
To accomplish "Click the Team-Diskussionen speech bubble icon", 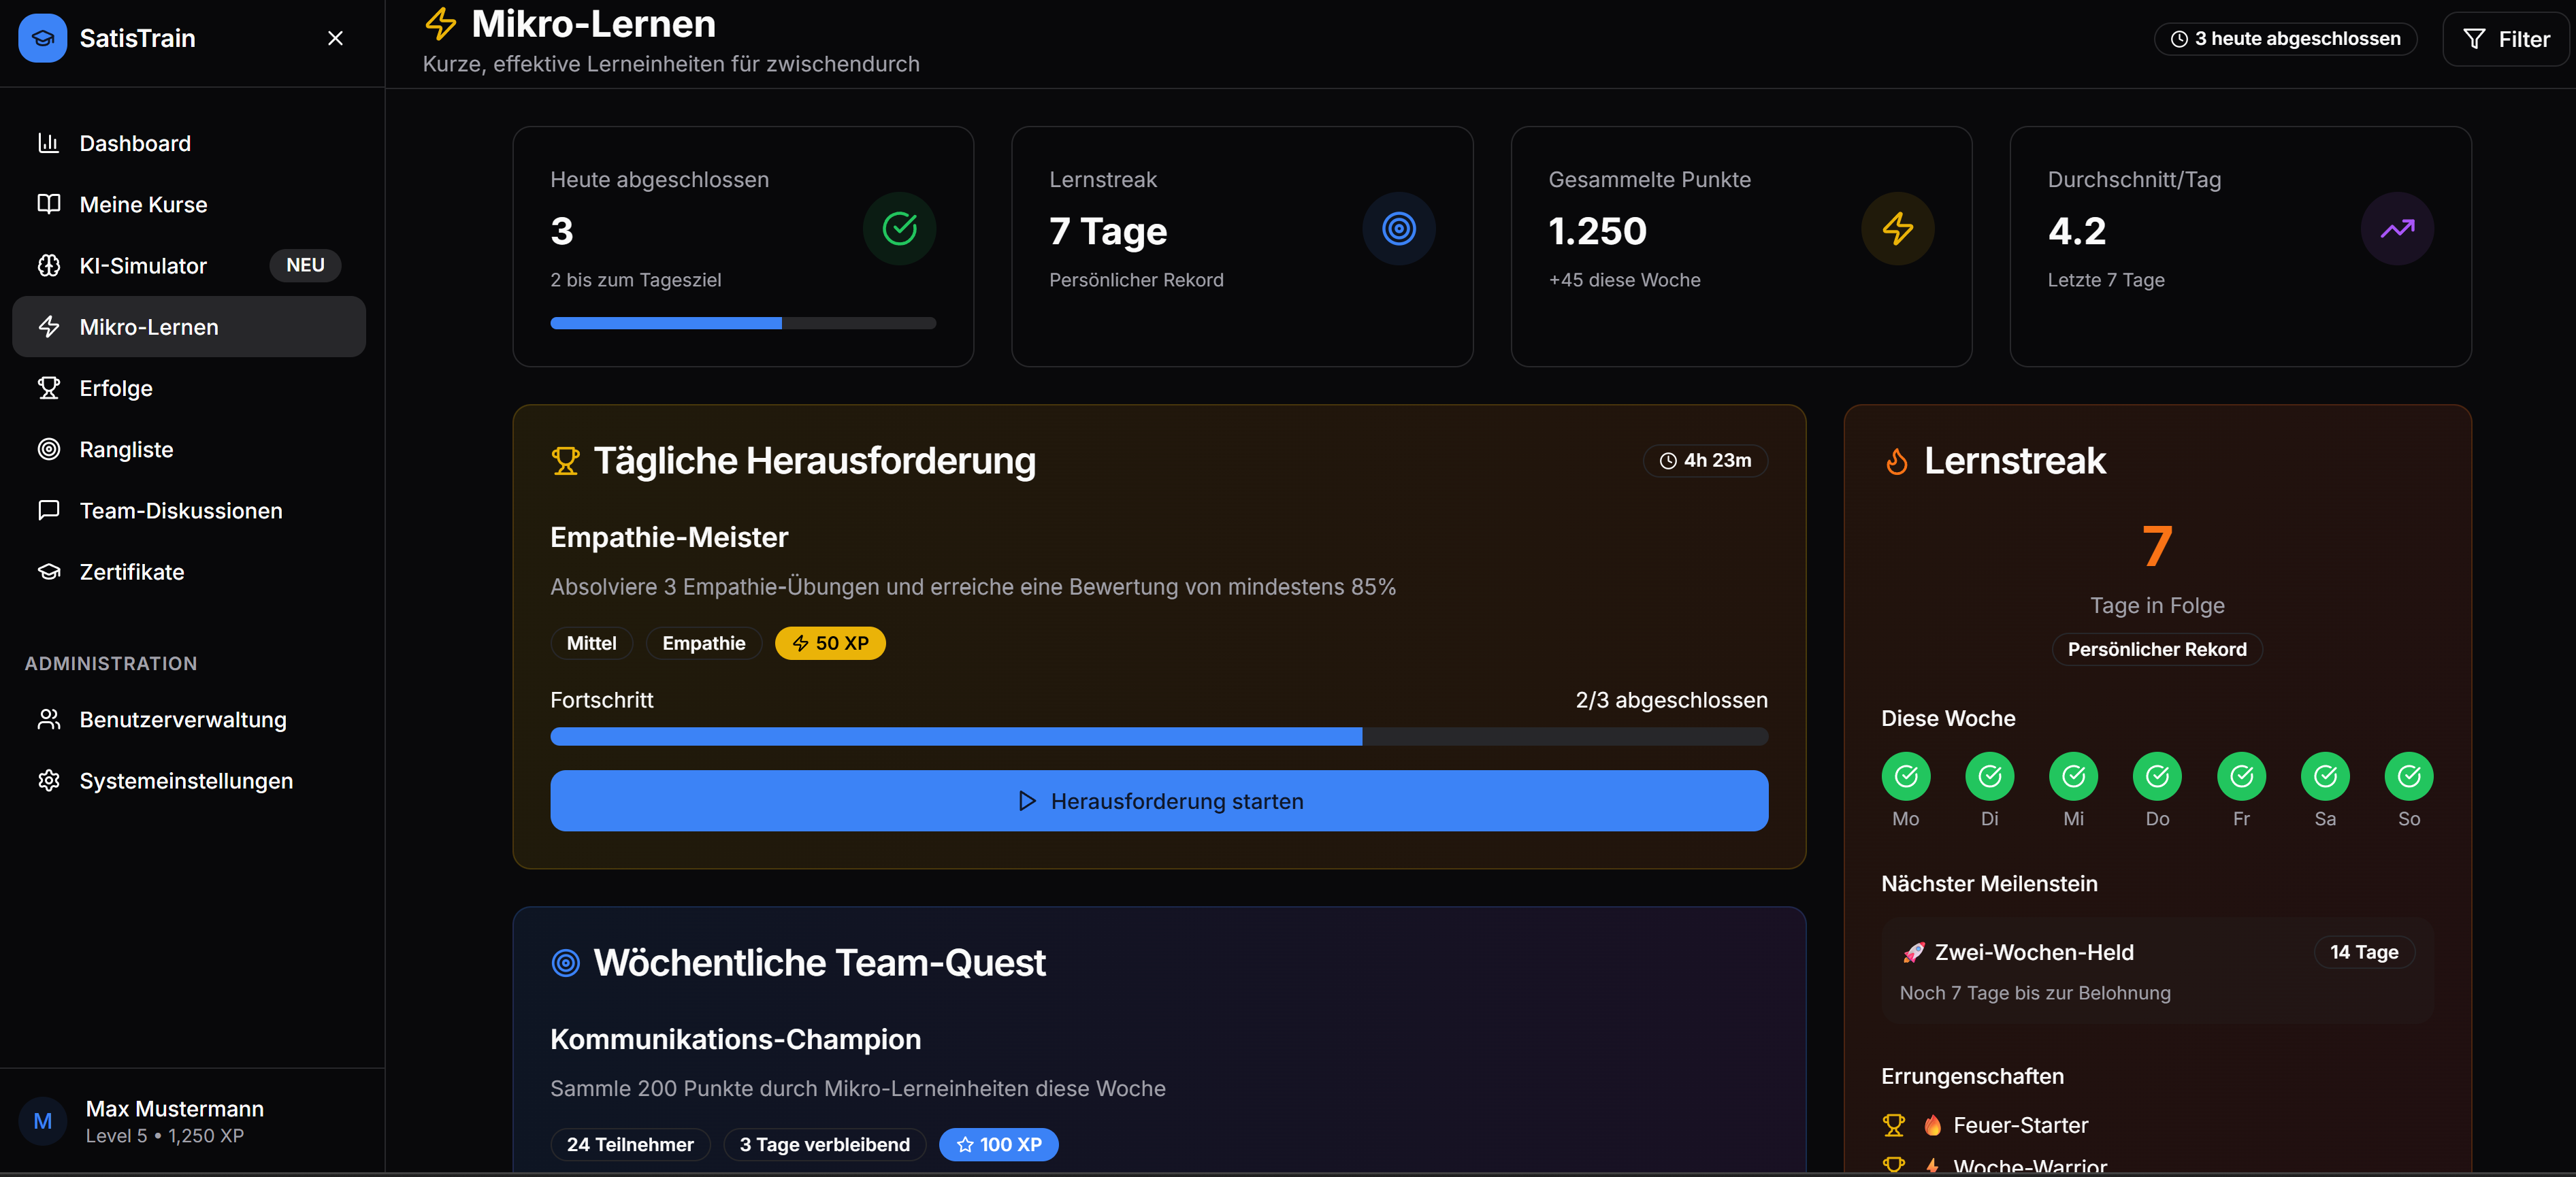I will (x=48, y=510).
